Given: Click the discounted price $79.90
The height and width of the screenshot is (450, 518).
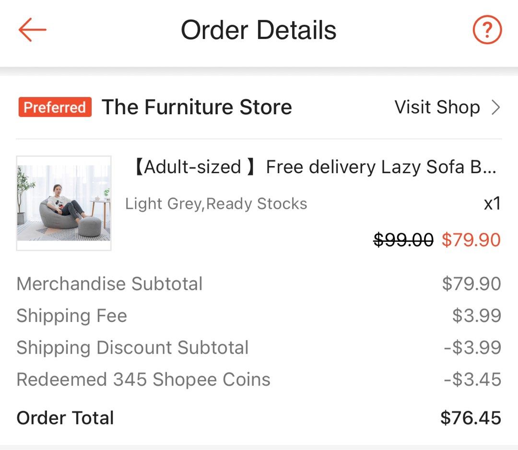Looking at the screenshot, I should point(471,240).
